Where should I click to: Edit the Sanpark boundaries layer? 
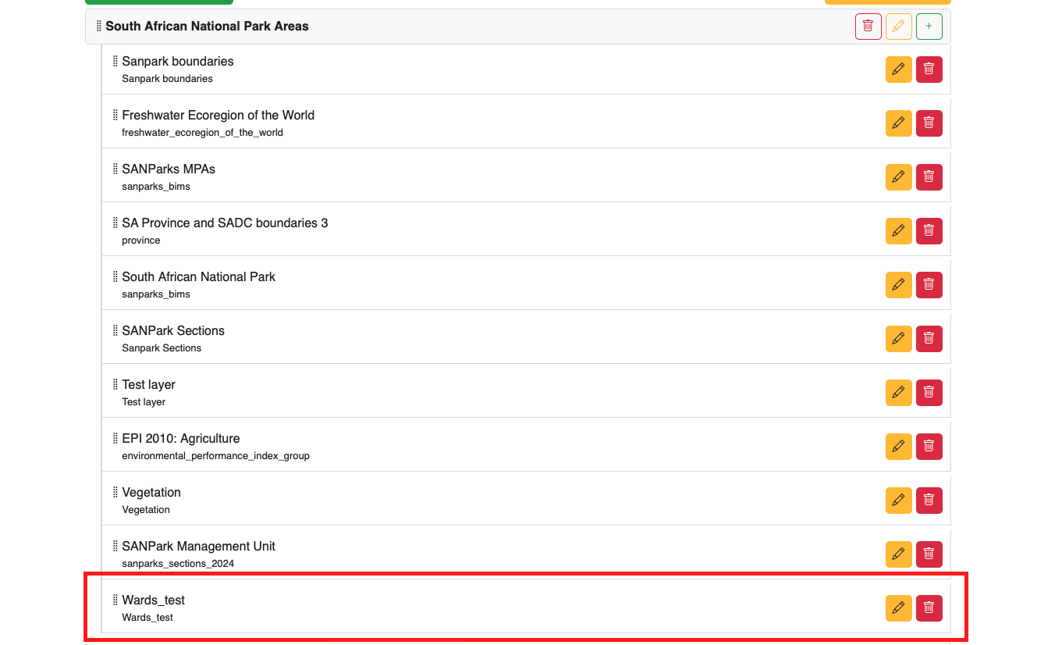point(899,69)
